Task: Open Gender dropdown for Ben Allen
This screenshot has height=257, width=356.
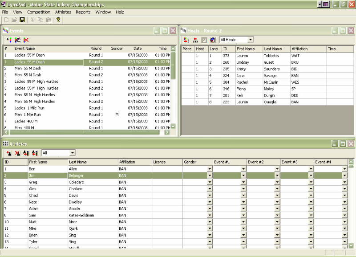Action: tap(210, 169)
